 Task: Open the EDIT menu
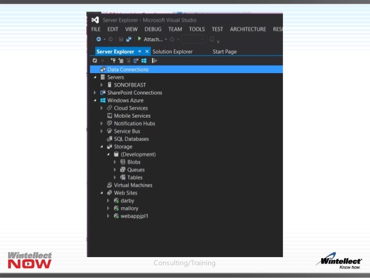[x=113, y=29]
